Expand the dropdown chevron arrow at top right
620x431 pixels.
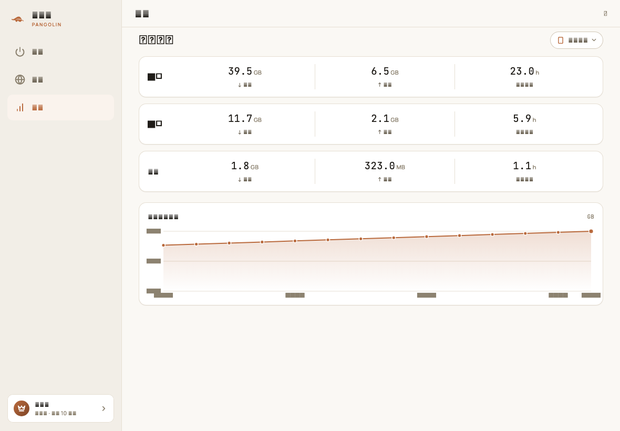(594, 40)
